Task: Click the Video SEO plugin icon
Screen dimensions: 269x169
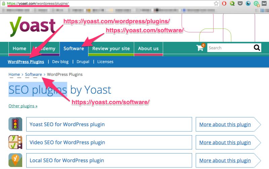Action: click(x=15, y=142)
